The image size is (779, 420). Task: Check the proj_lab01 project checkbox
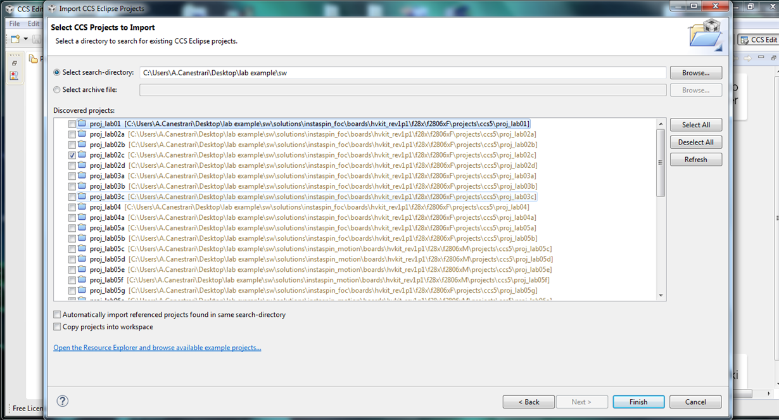[72, 124]
